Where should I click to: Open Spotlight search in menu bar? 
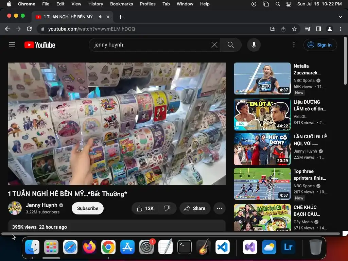278,4
